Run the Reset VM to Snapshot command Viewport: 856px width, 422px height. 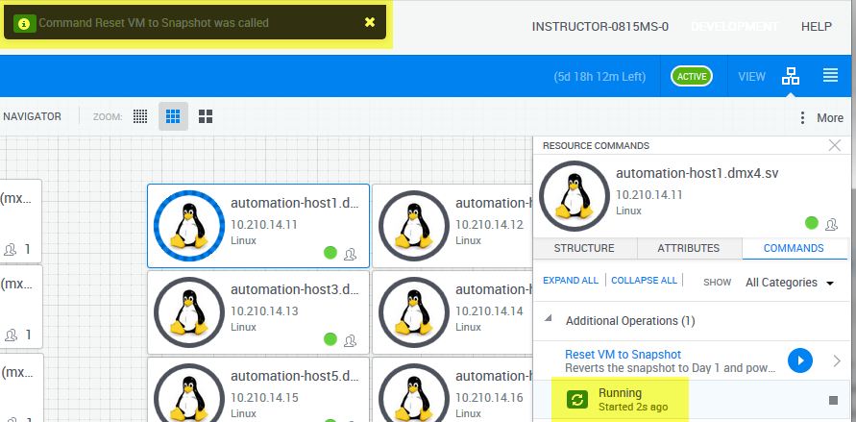point(799,360)
